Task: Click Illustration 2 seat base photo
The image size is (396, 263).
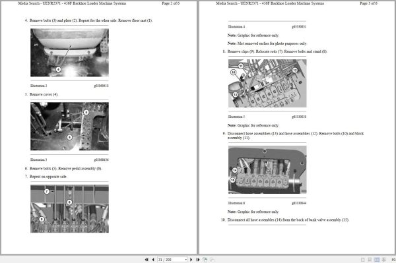Action: 70,53
